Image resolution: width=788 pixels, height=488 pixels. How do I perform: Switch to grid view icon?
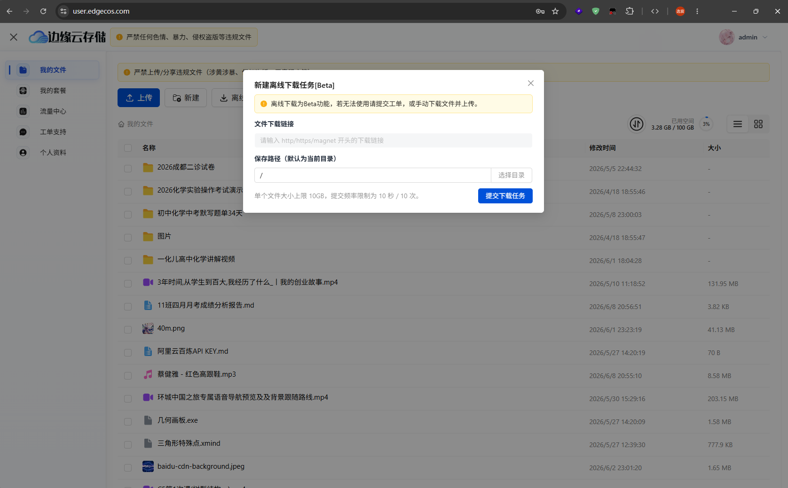[758, 124]
